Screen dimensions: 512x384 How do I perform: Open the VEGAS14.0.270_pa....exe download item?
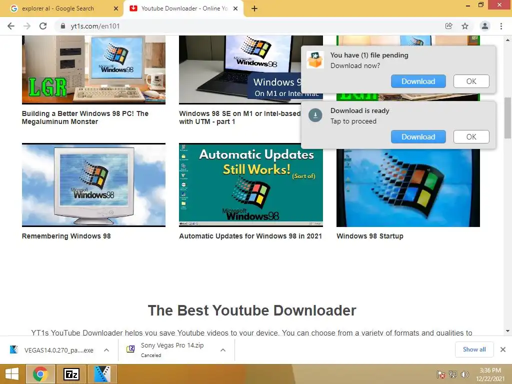[x=59, y=350]
